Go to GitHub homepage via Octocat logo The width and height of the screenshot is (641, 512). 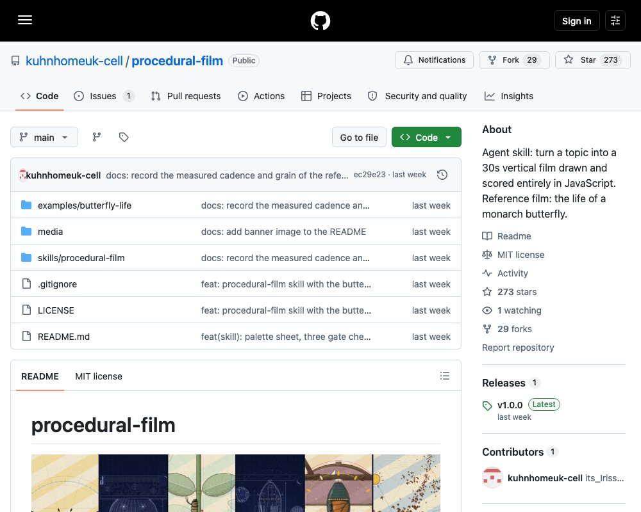tap(320, 20)
